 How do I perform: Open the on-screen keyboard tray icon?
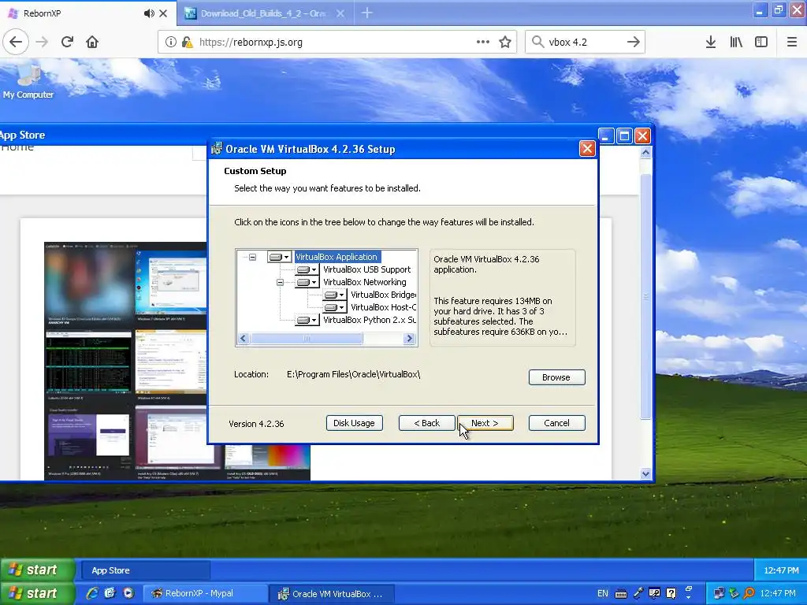click(621, 594)
